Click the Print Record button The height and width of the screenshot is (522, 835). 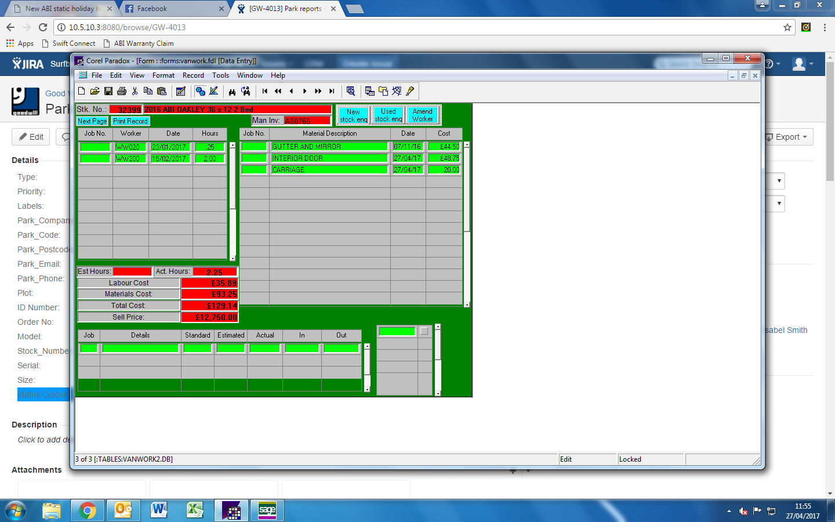[x=130, y=121]
